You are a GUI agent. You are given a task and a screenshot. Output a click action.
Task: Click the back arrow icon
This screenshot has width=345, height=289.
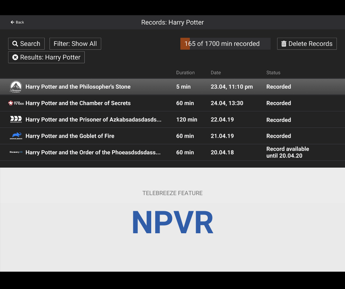[12, 22]
